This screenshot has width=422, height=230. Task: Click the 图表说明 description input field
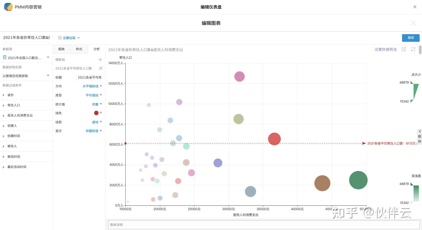(205, 224)
